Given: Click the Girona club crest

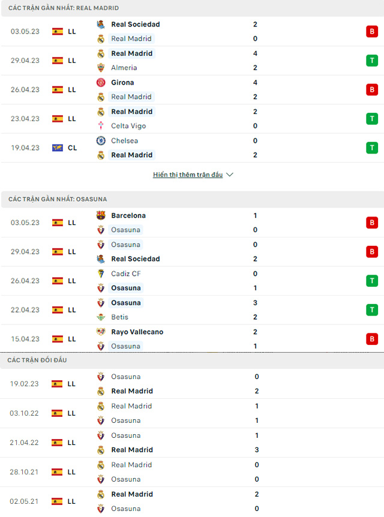Looking at the screenshot, I should (x=101, y=82).
